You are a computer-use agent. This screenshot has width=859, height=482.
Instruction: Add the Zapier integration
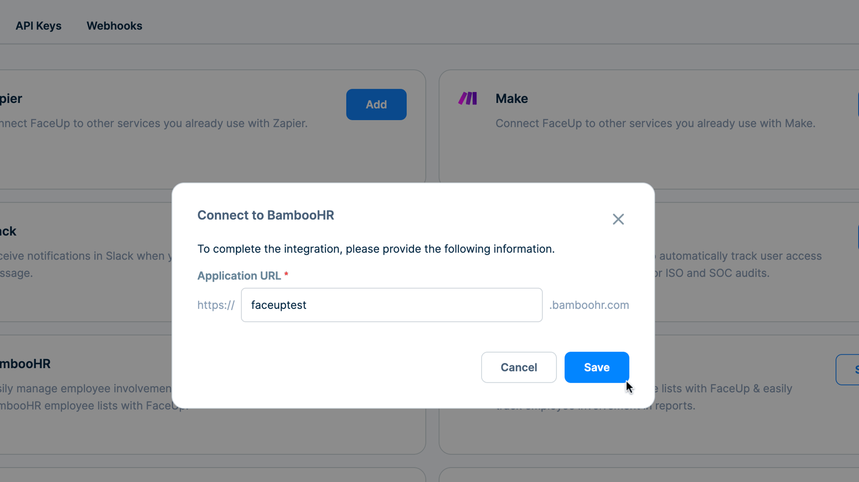[x=376, y=104]
